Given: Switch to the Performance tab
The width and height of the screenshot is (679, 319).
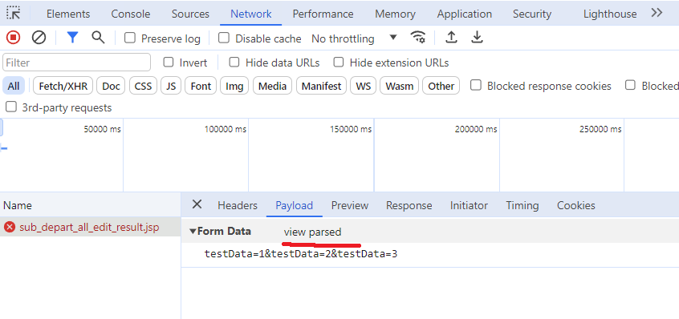Looking at the screenshot, I should pos(323,14).
